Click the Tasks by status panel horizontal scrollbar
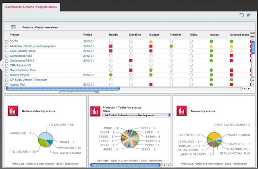This screenshot has width=258, height=169. [125, 165]
